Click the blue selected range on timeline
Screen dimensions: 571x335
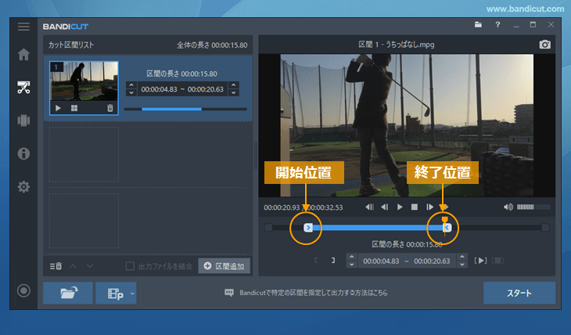click(x=378, y=228)
